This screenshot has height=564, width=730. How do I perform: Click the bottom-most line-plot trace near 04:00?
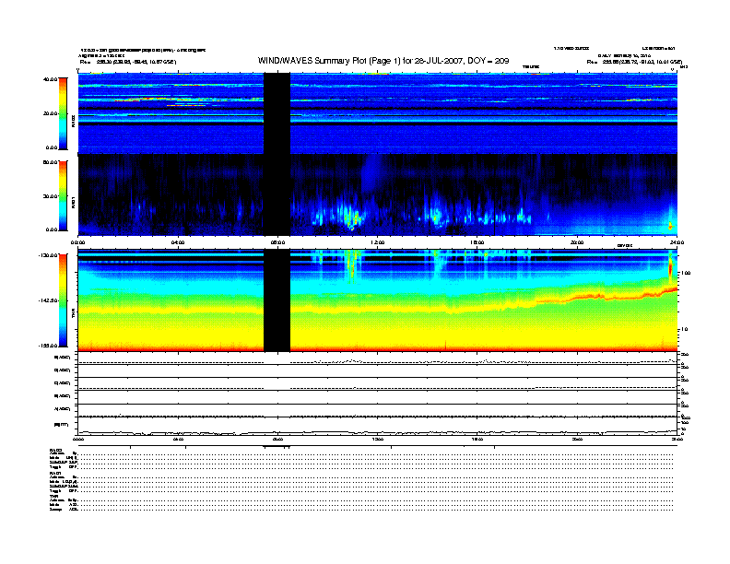[x=178, y=433]
